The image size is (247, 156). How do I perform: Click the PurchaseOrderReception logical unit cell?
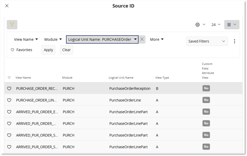130,89
